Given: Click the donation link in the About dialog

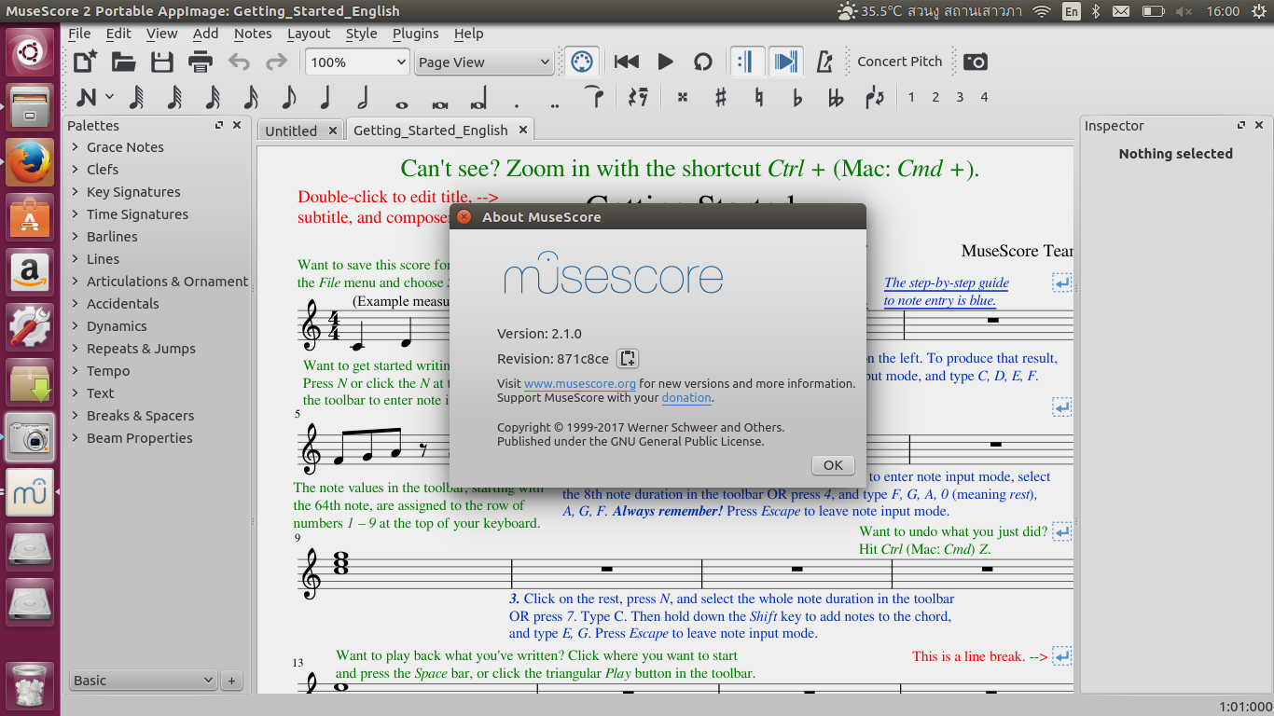Looking at the screenshot, I should pyautogui.click(x=686, y=397).
